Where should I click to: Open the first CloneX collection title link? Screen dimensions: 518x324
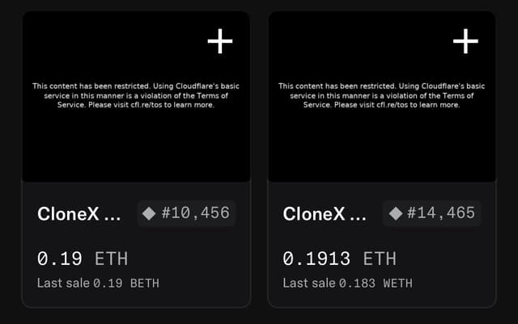click(79, 214)
